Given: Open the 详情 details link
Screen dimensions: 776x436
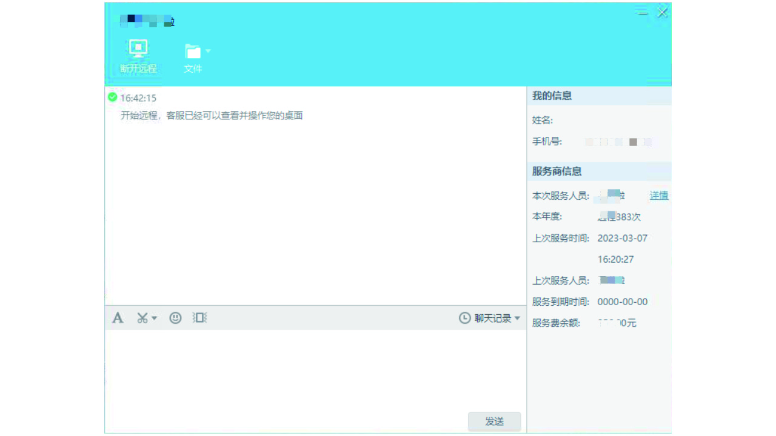Looking at the screenshot, I should [x=658, y=195].
